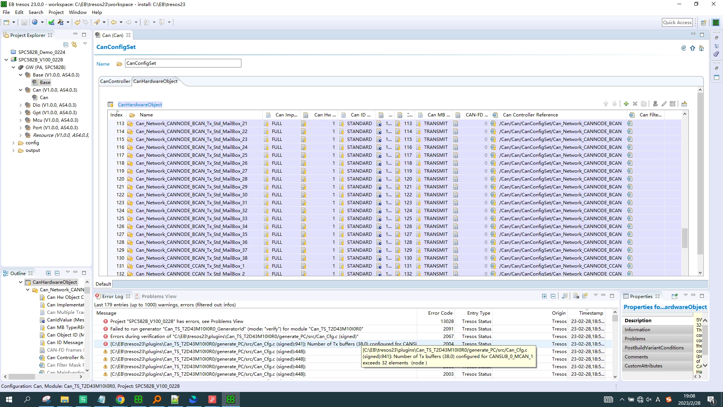
Task: Click the hardware object table vertical scrollbar thumb
Action: [685, 238]
